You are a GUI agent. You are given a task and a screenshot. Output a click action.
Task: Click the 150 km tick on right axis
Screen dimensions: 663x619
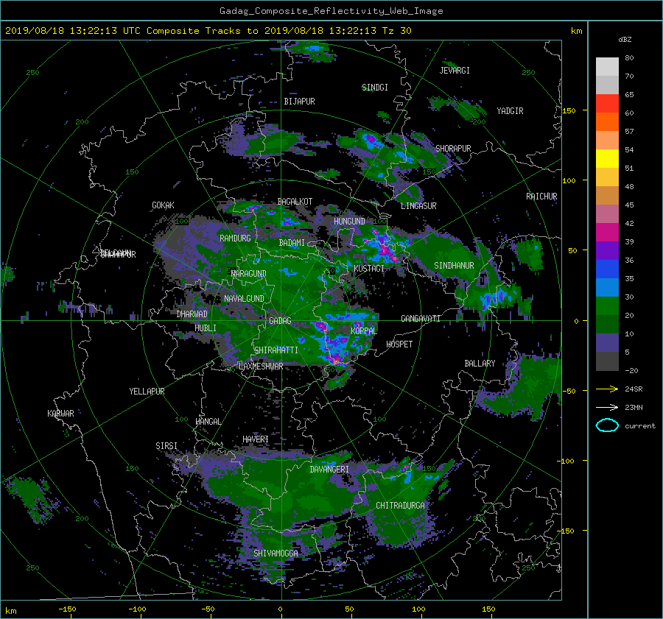(x=569, y=110)
